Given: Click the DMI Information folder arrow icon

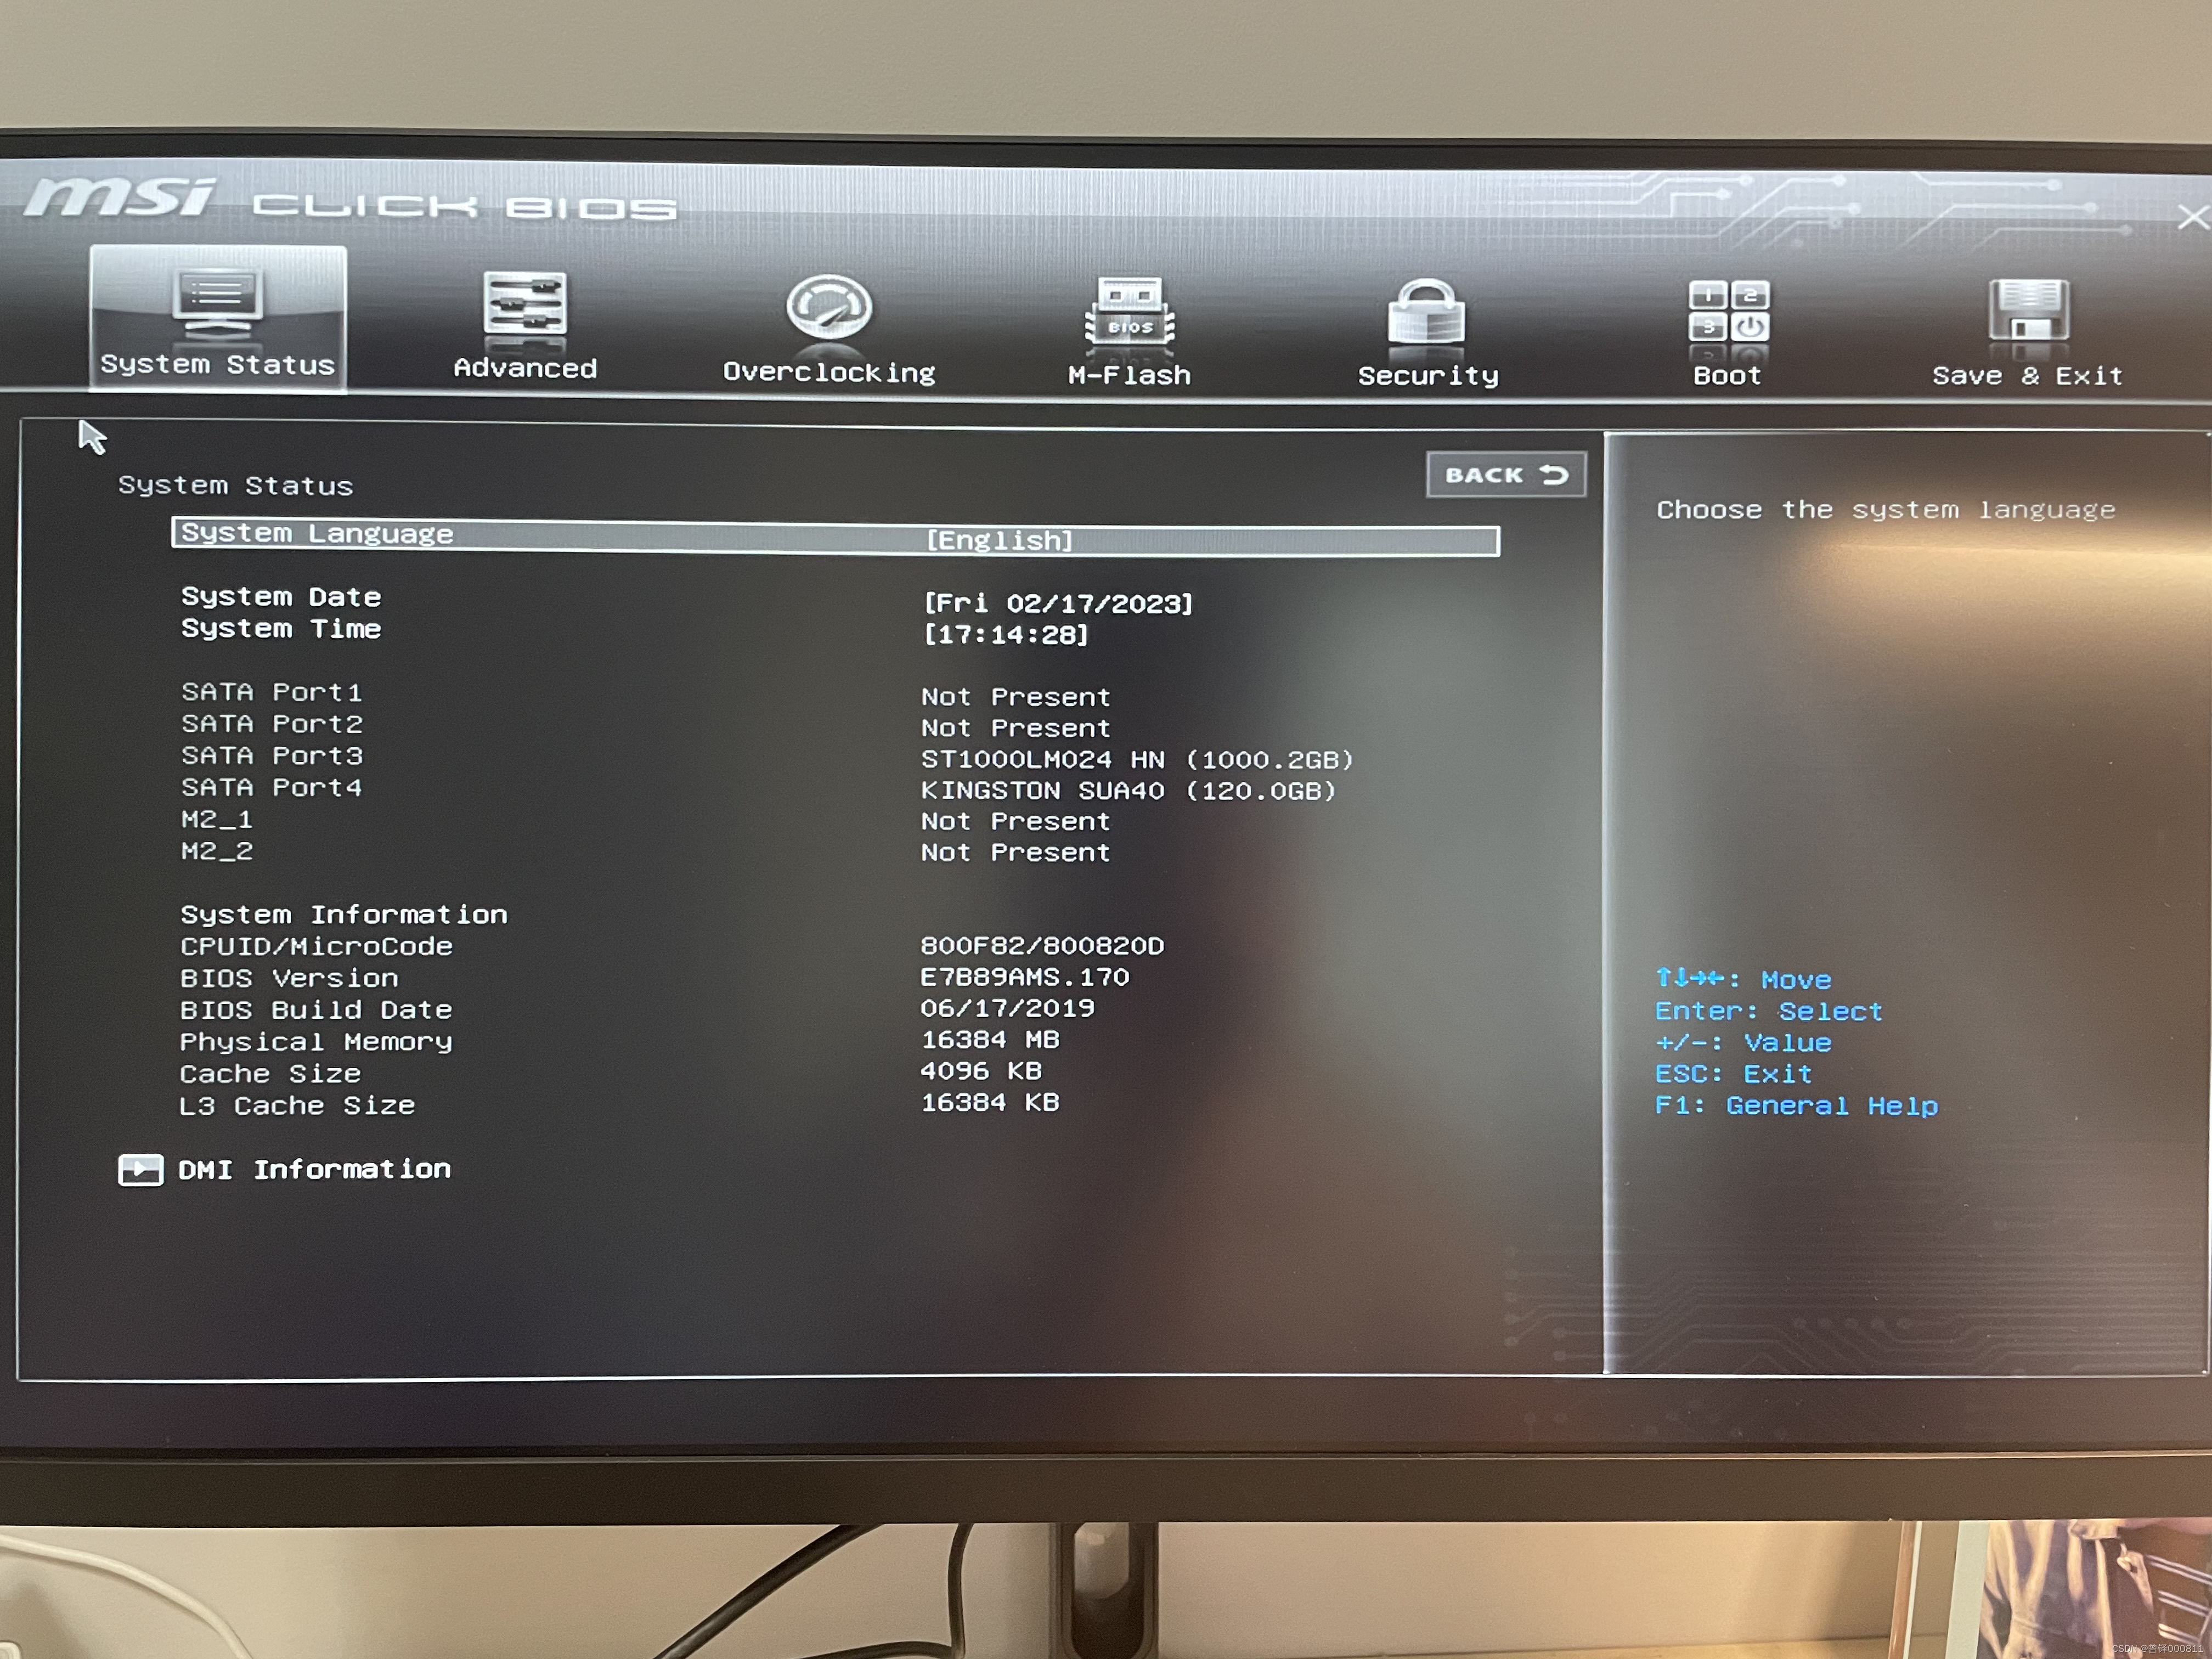Looking at the screenshot, I should click(140, 1169).
